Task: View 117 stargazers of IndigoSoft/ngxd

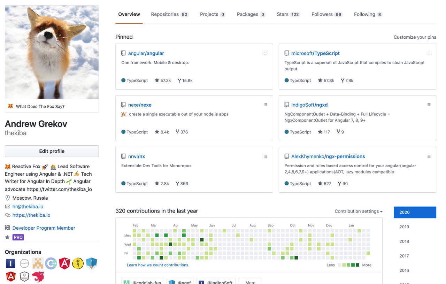Action: (x=324, y=132)
